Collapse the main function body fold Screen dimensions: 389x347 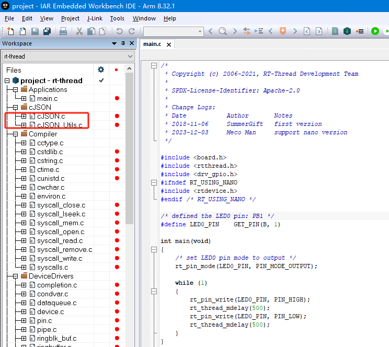tap(154, 249)
